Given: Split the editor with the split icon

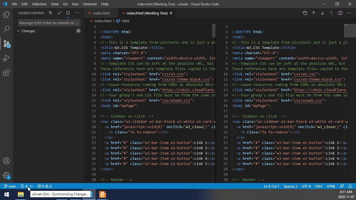Looking at the screenshot, I should 340,13.
